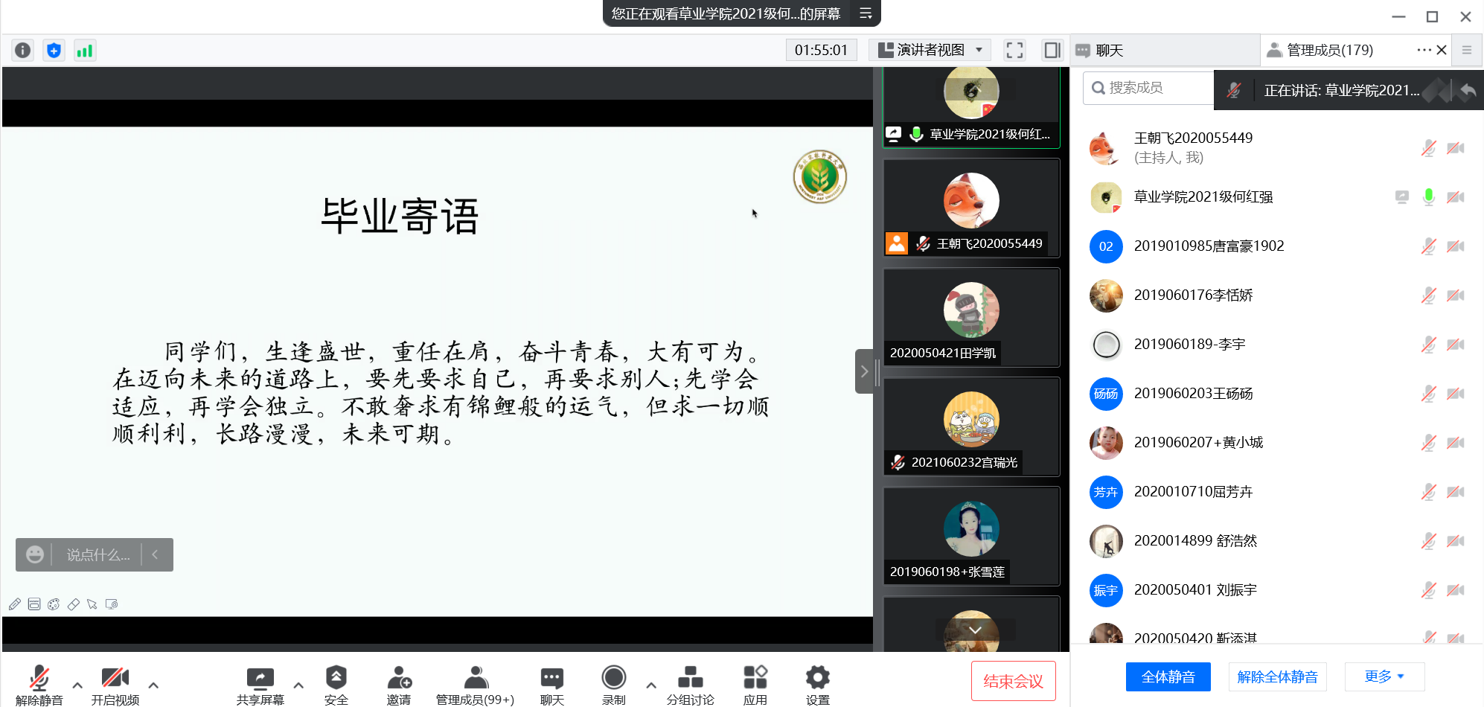The width and height of the screenshot is (1484, 707).
Task: Click the blue security shield icon
Action: click(54, 50)
